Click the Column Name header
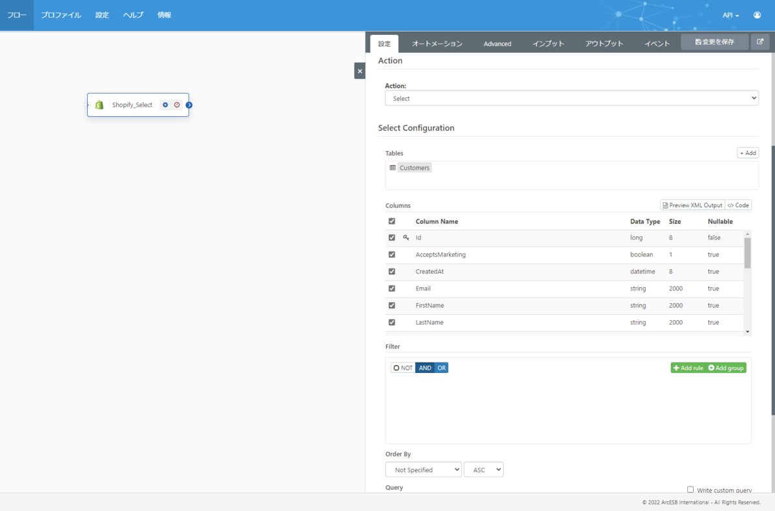Viewport: 775px width, 511px height. (x=437, y=221)
